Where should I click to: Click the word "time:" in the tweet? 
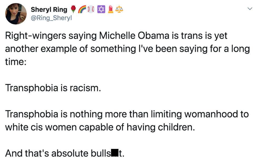(16, 62)
